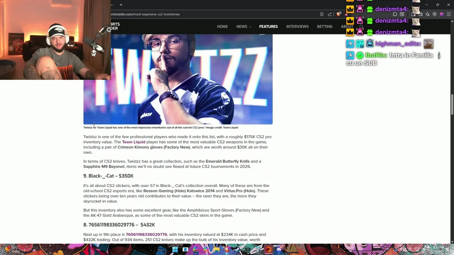Launch Microsoft 365 from the taskbar
The width and height of the screenshot is (454, 255).
pos(195,250)
